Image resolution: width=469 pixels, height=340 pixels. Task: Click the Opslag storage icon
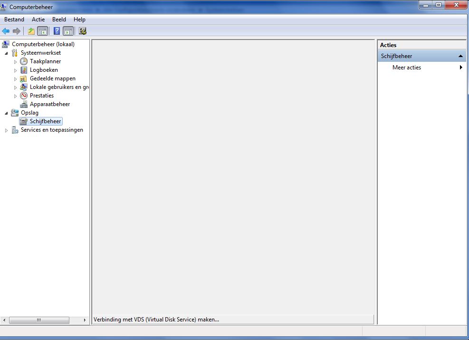(x=15, y=113)
